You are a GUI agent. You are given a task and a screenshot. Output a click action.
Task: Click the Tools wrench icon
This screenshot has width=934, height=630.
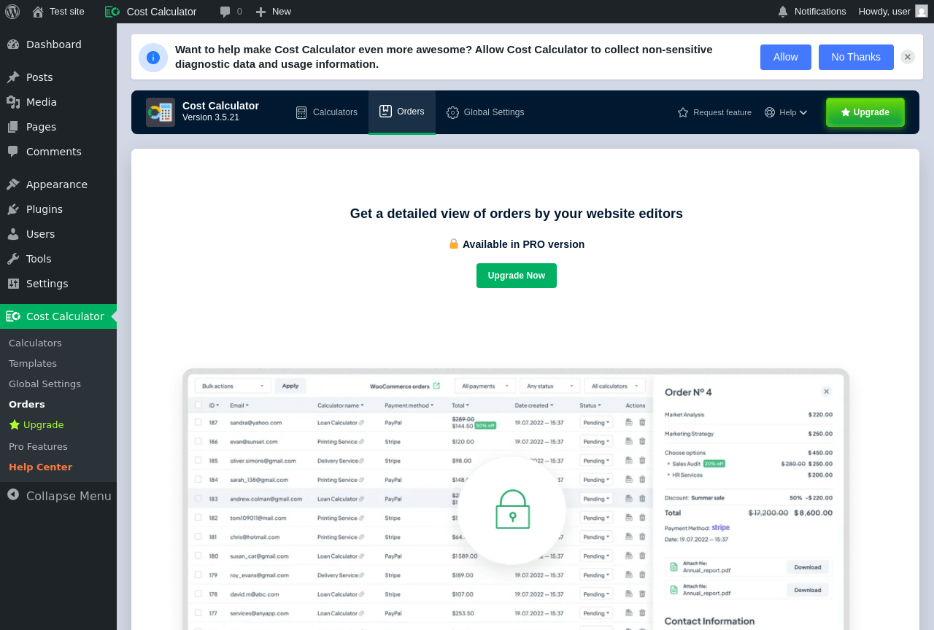tap(13, 259)
